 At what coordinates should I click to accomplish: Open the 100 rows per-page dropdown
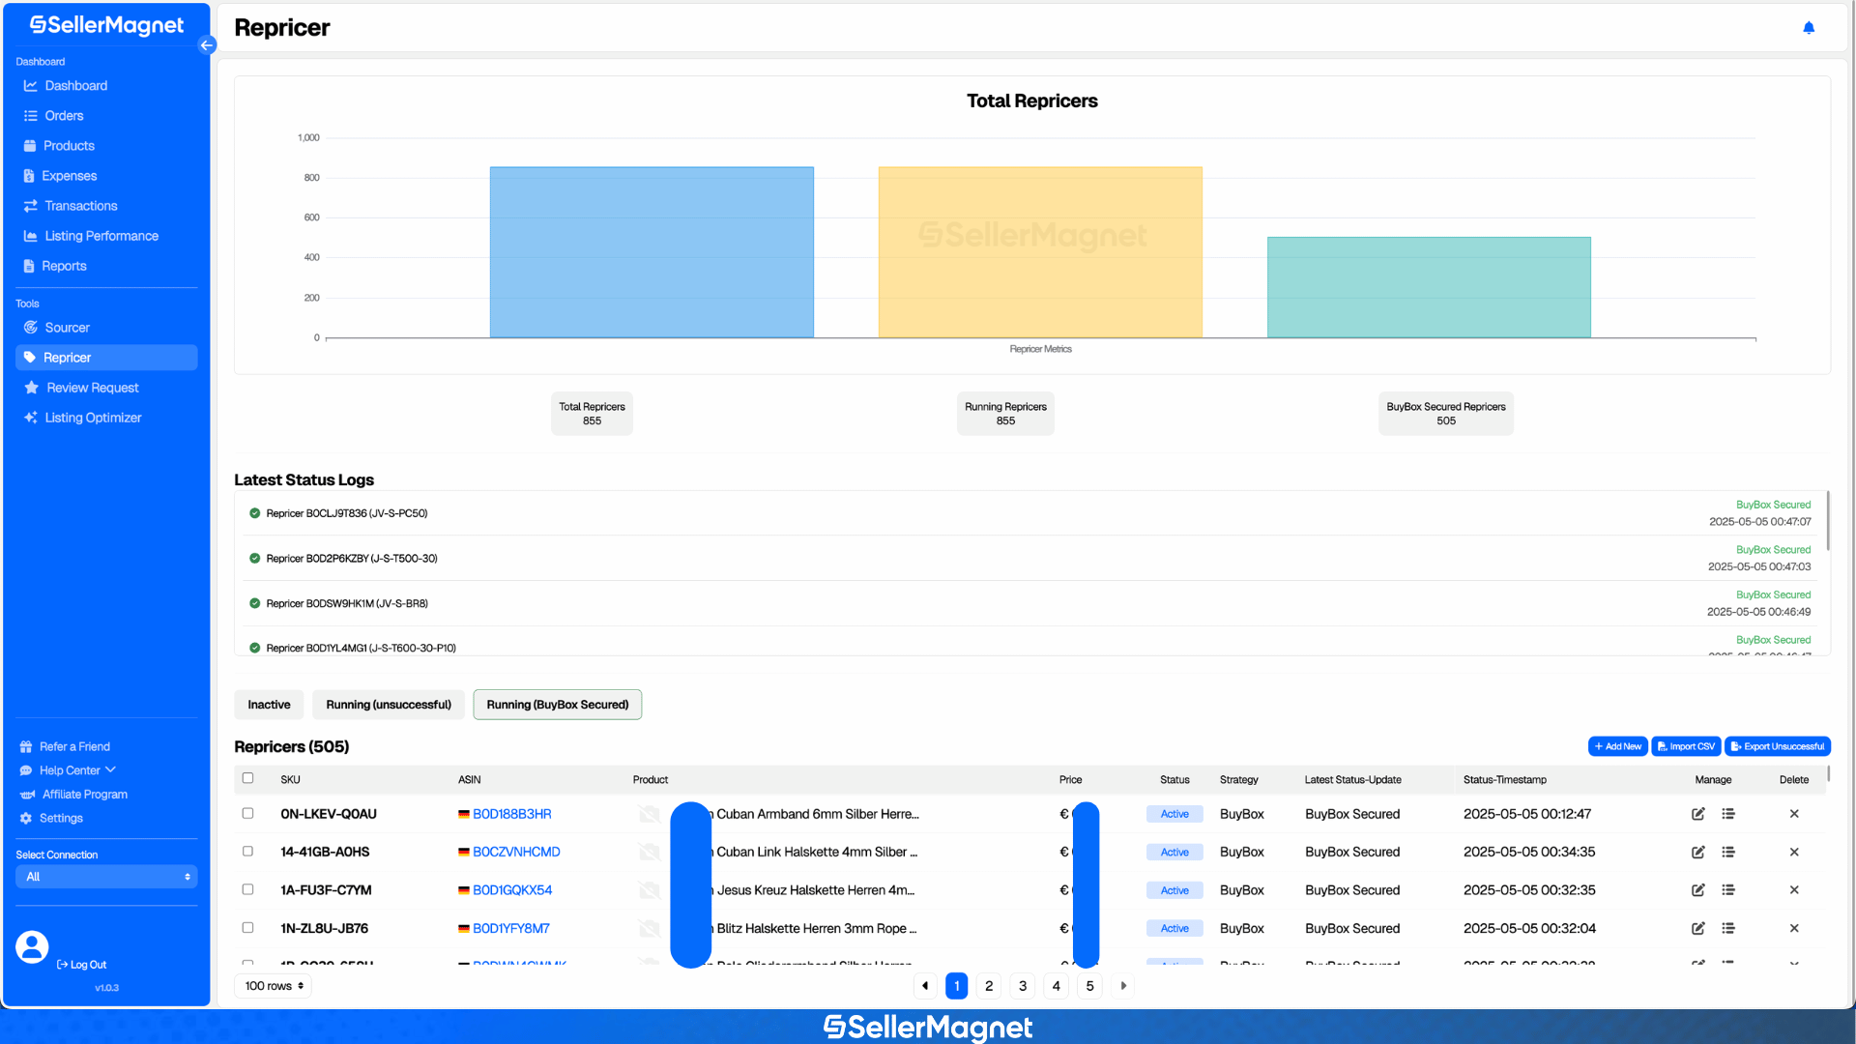(x=274, y=986)
